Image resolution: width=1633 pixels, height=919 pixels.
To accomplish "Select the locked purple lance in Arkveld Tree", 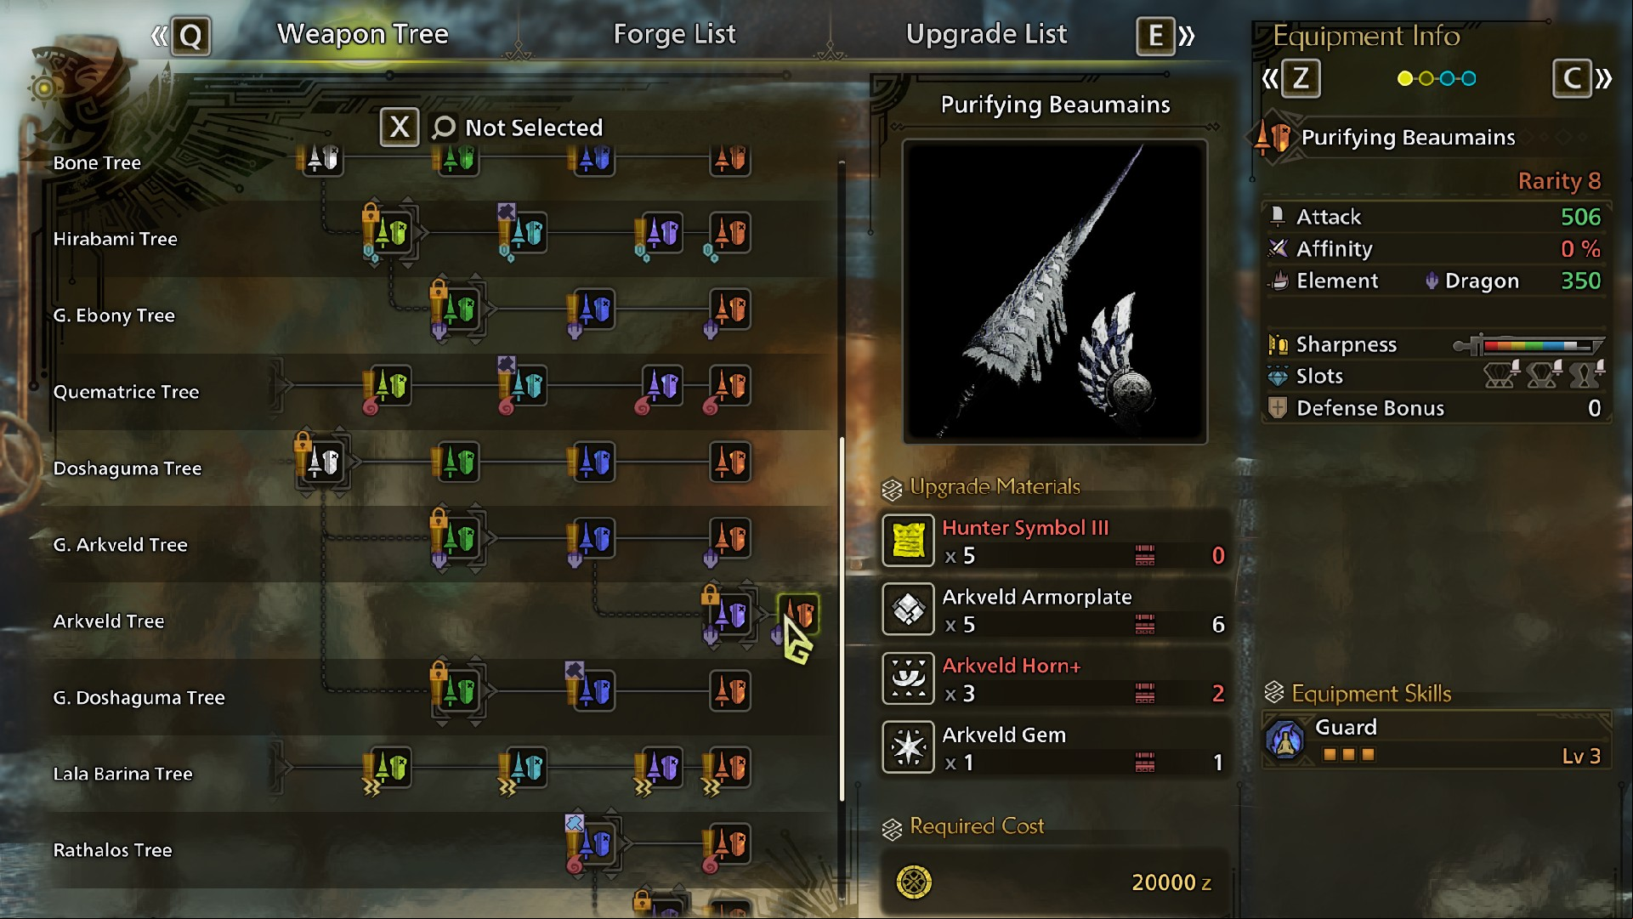I will point(731,614).
